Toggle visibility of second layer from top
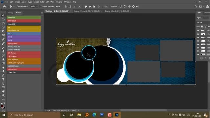The image size is (210, 118). [198, 34]
